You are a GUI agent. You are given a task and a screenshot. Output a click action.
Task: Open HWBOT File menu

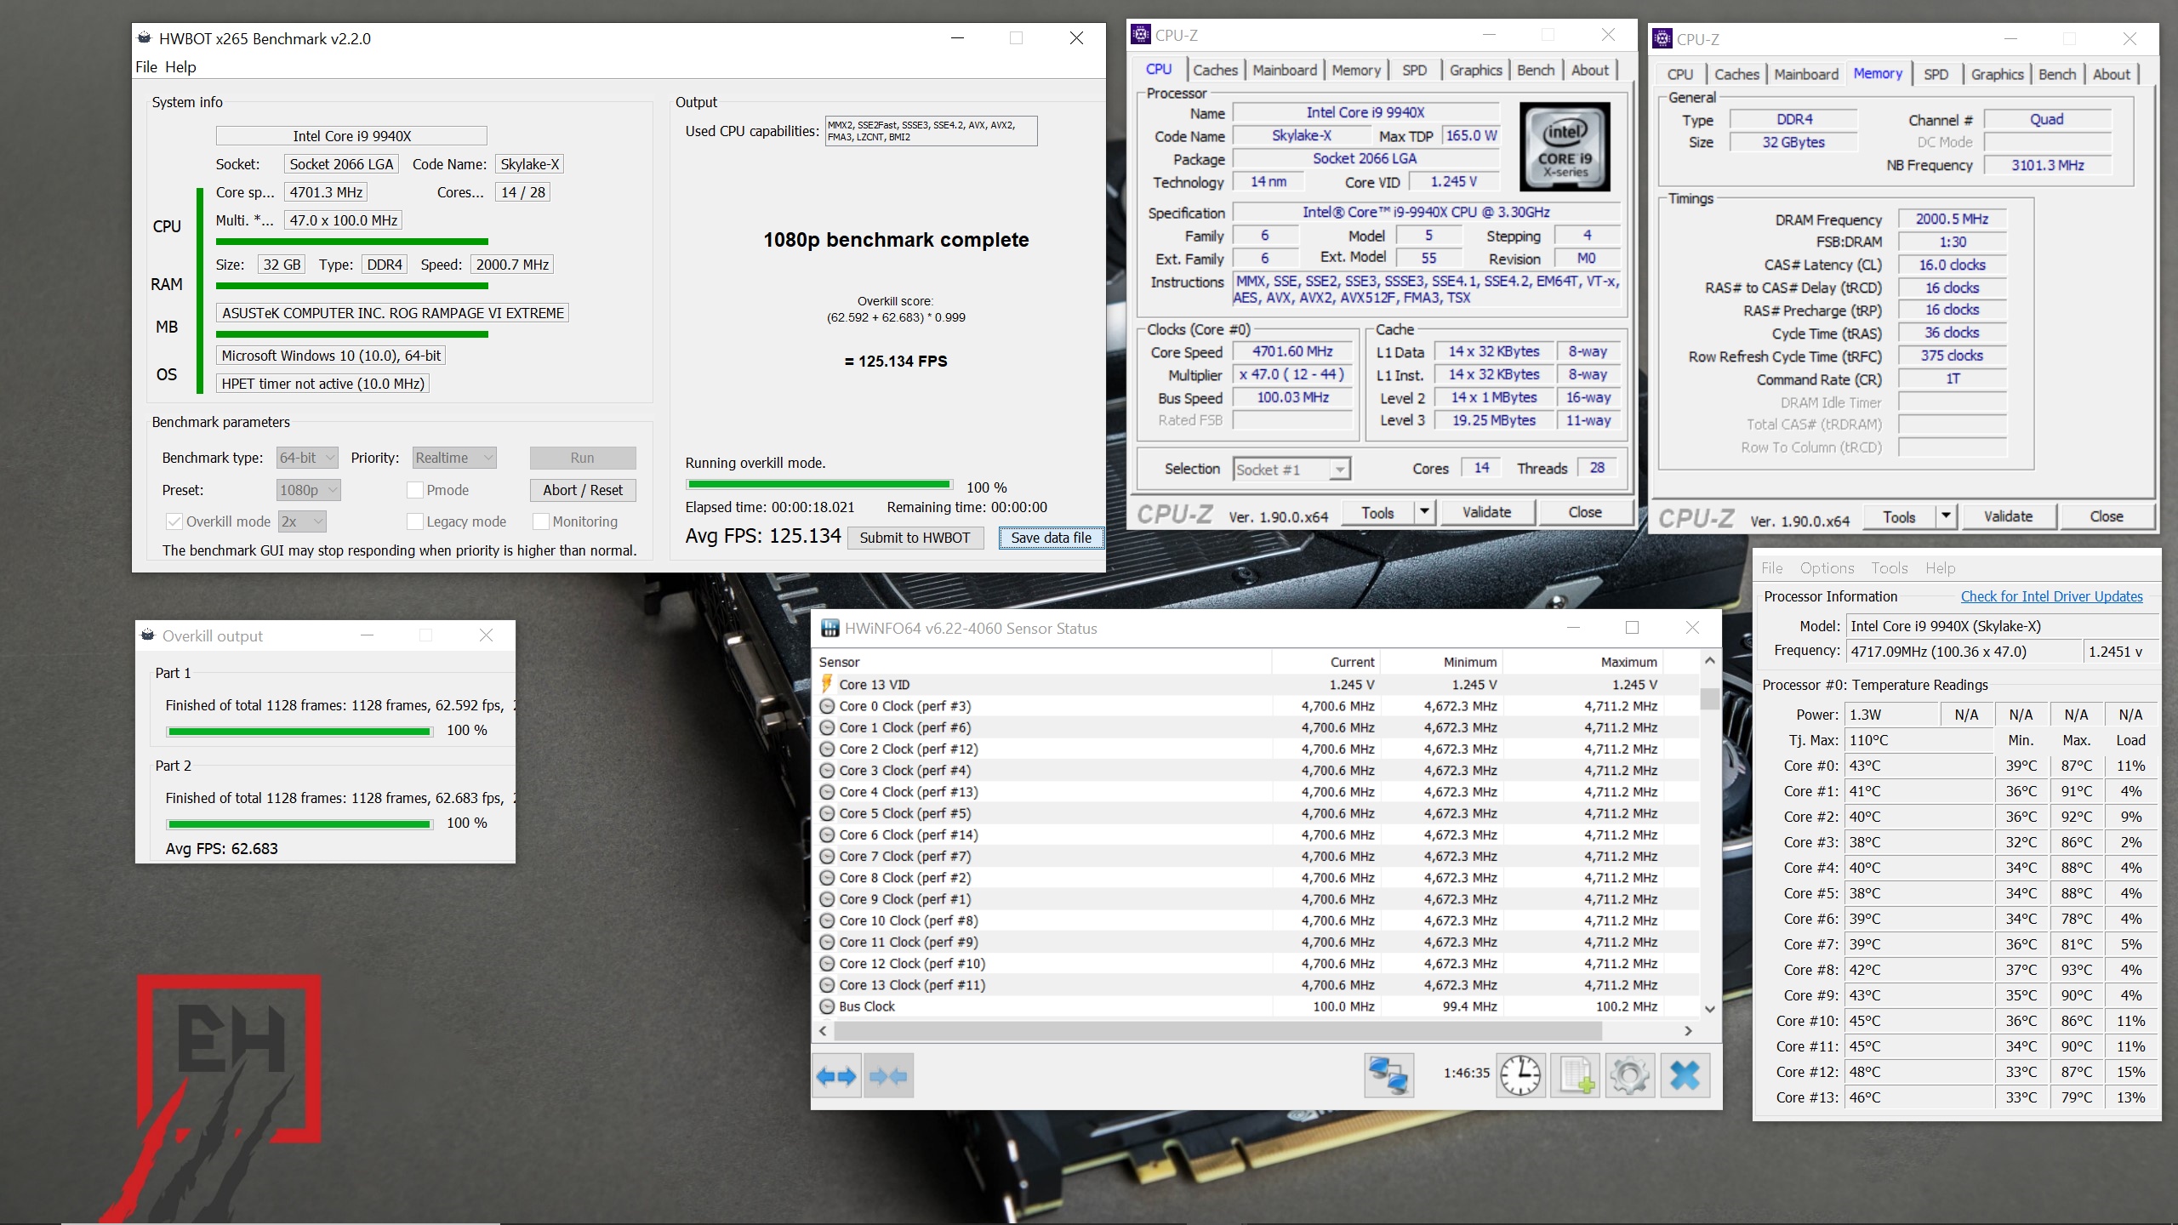click(x=146, y=67)
